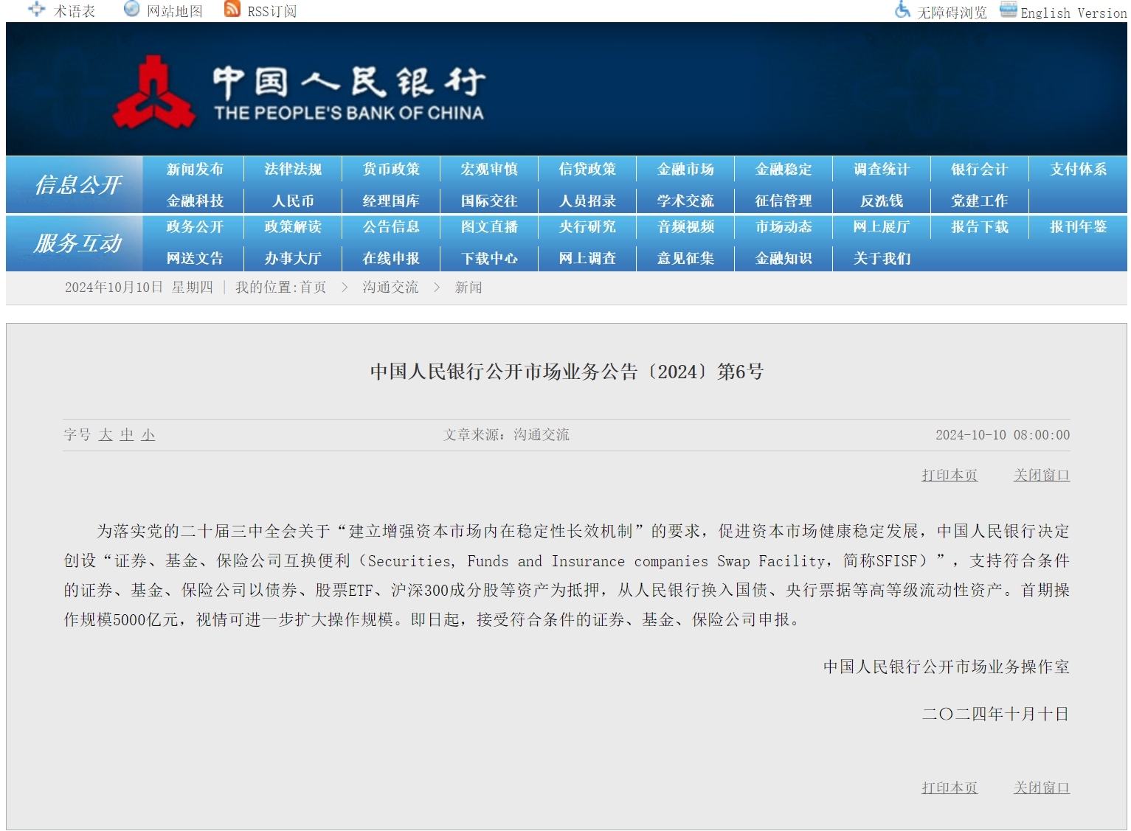This screenshot has height=831, width=1131.
Task: Go to 音频视频 section
Action: tap(685, 226)
